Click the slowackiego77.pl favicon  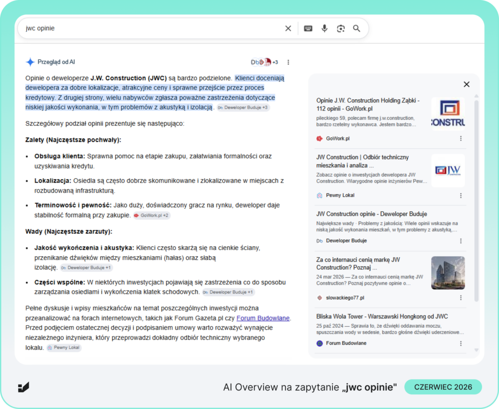click(x=320, y=297)
